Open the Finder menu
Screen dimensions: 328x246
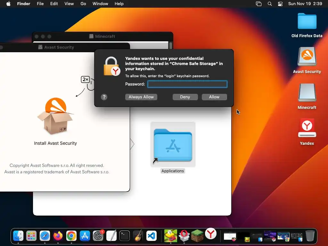click(24, 4)
